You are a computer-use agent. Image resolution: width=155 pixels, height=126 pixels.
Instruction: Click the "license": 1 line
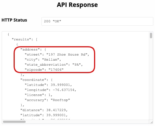pyautogui.click(x=38, y=95)
